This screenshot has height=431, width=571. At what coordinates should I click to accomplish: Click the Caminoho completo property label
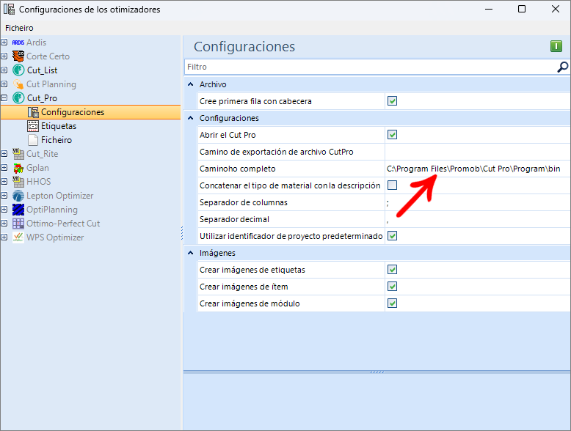(238, 169)
